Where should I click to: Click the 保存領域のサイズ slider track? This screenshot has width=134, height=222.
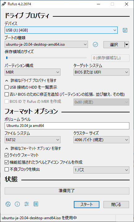click(46, 58)
